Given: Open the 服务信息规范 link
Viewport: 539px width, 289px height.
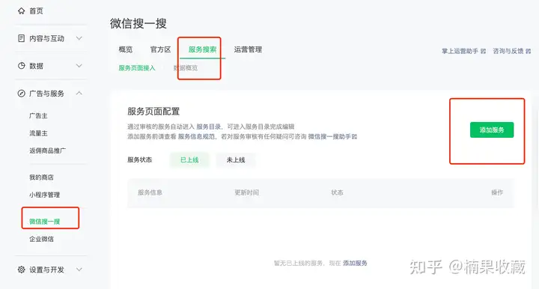Looking at the screenshot, I should coord(196,137).
